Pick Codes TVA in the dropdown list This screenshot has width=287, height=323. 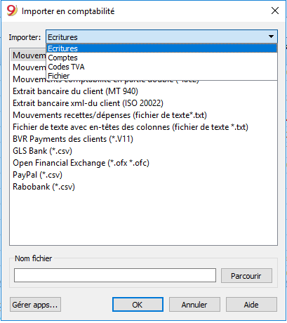[161, 67]
